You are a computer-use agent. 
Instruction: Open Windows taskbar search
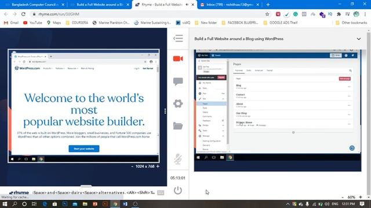14,204
